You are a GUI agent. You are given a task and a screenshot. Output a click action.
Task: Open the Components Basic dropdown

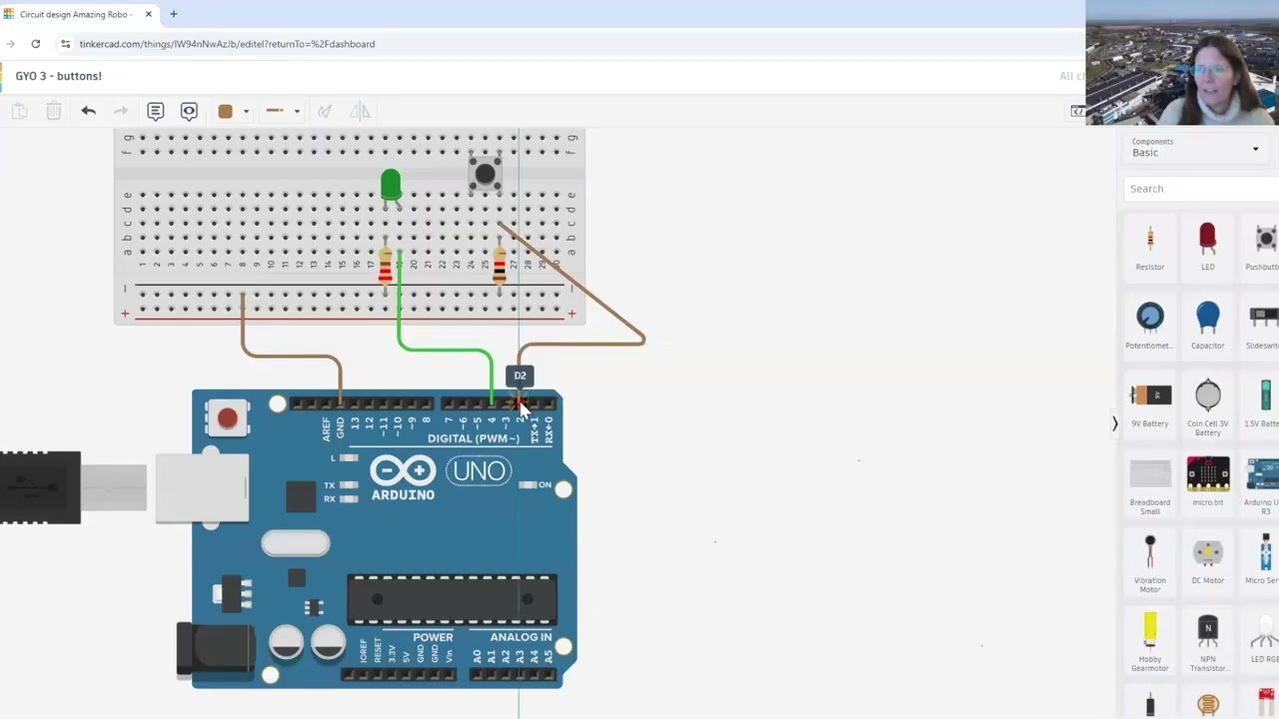coord(1195,148)
